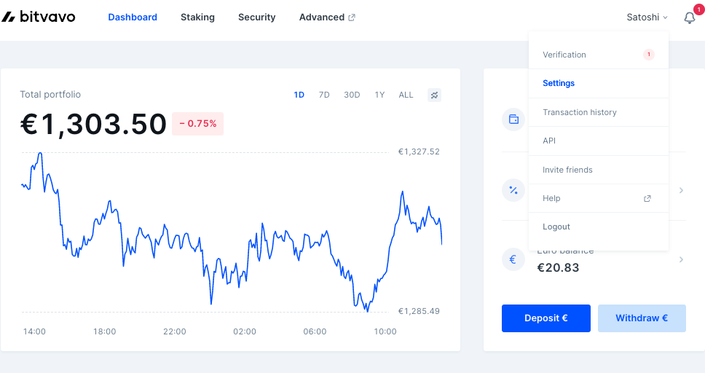
Task: Click the -0.75% change badge
Action: (198, 124)
